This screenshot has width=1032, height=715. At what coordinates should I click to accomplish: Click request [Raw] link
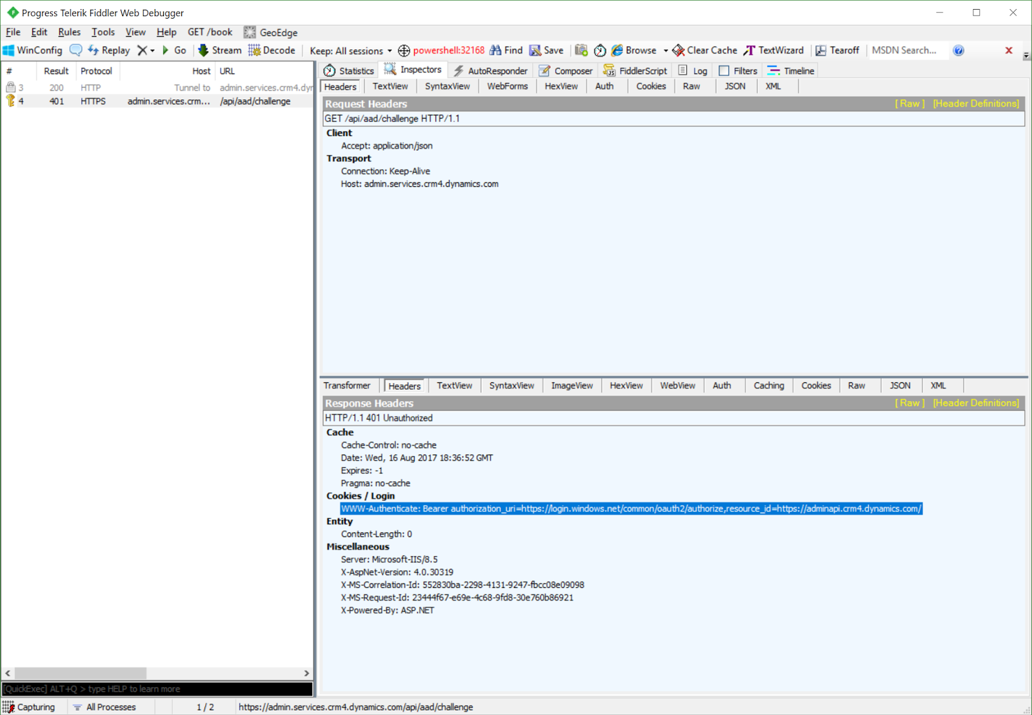pyautogui.click(x=909, y=104)
